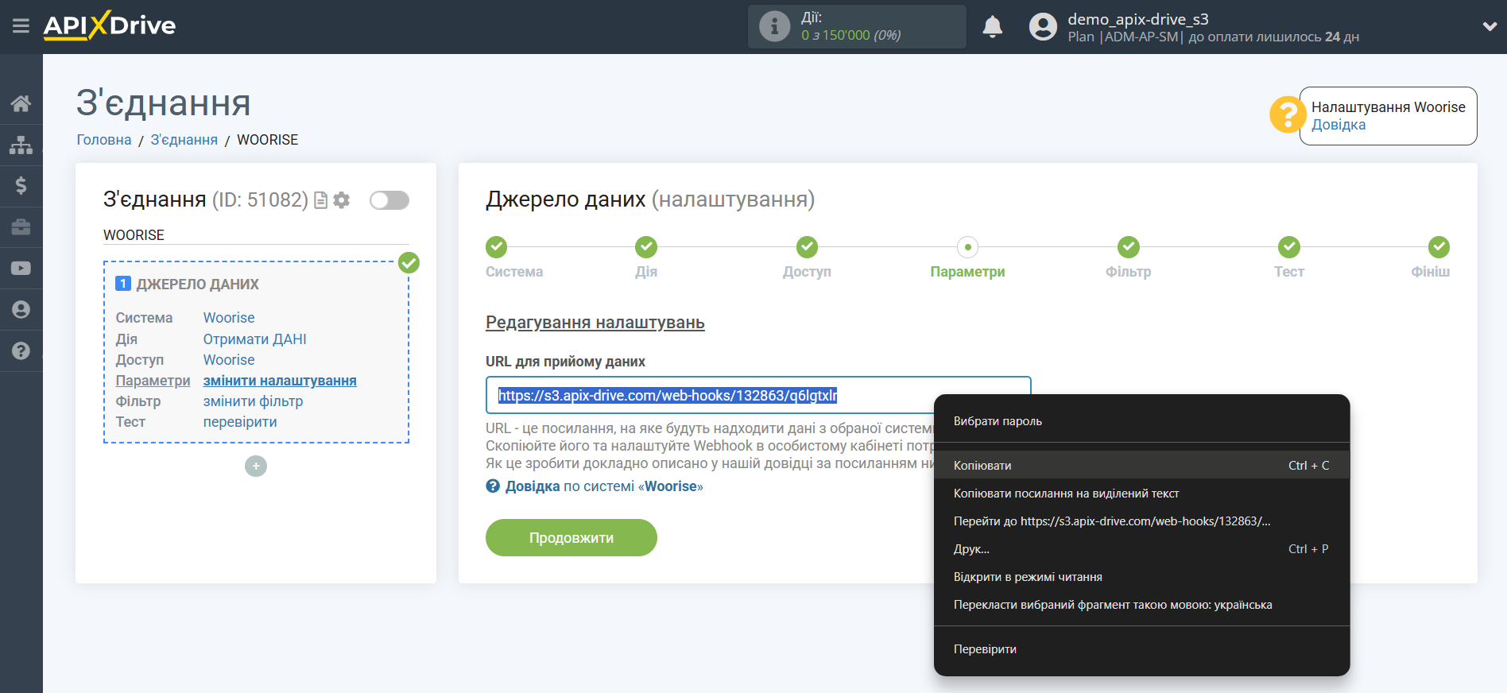1507x693 pixels.
Task: Click the ApiX-Drive logo
Action: pos(110,25)
